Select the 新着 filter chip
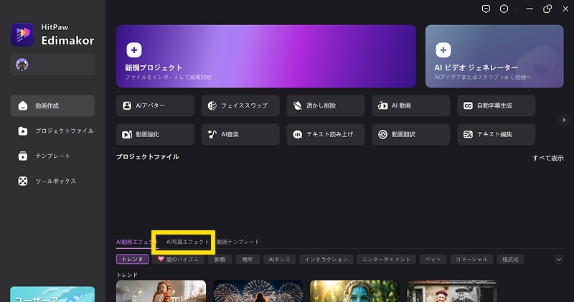This screenshot has height=302, width=574. tap(220, 259)
